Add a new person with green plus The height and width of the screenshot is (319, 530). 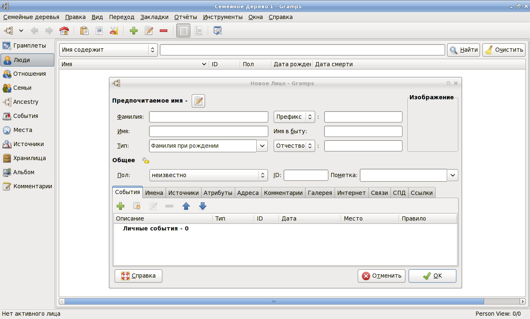(x=134, y=31)
